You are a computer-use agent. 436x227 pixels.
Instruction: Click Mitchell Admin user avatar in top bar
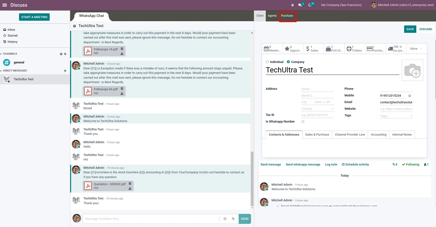tap(374, 5)
